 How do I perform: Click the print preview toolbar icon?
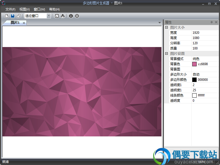point(57,16)
